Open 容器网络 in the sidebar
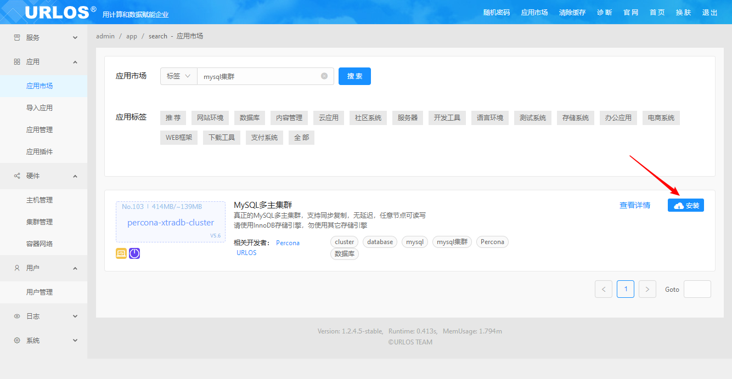This screenshot has height=379, width=732. coord(40,244)
